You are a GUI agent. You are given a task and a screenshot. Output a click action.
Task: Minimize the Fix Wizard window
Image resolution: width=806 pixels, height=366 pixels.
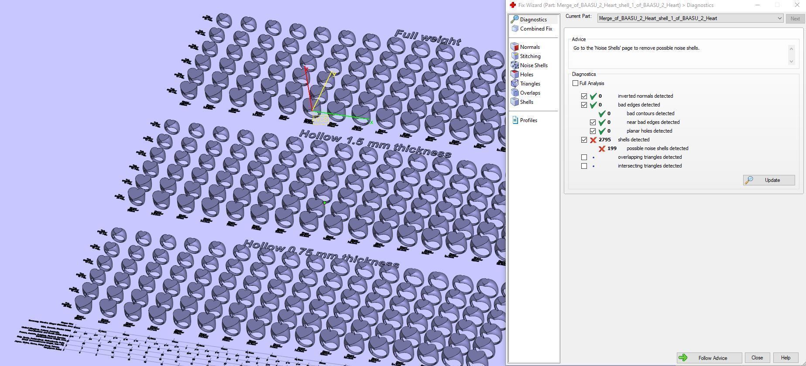coord(758,5)
